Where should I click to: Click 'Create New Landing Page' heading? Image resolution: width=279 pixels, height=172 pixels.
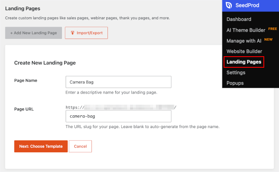click(x=45, y=63)
